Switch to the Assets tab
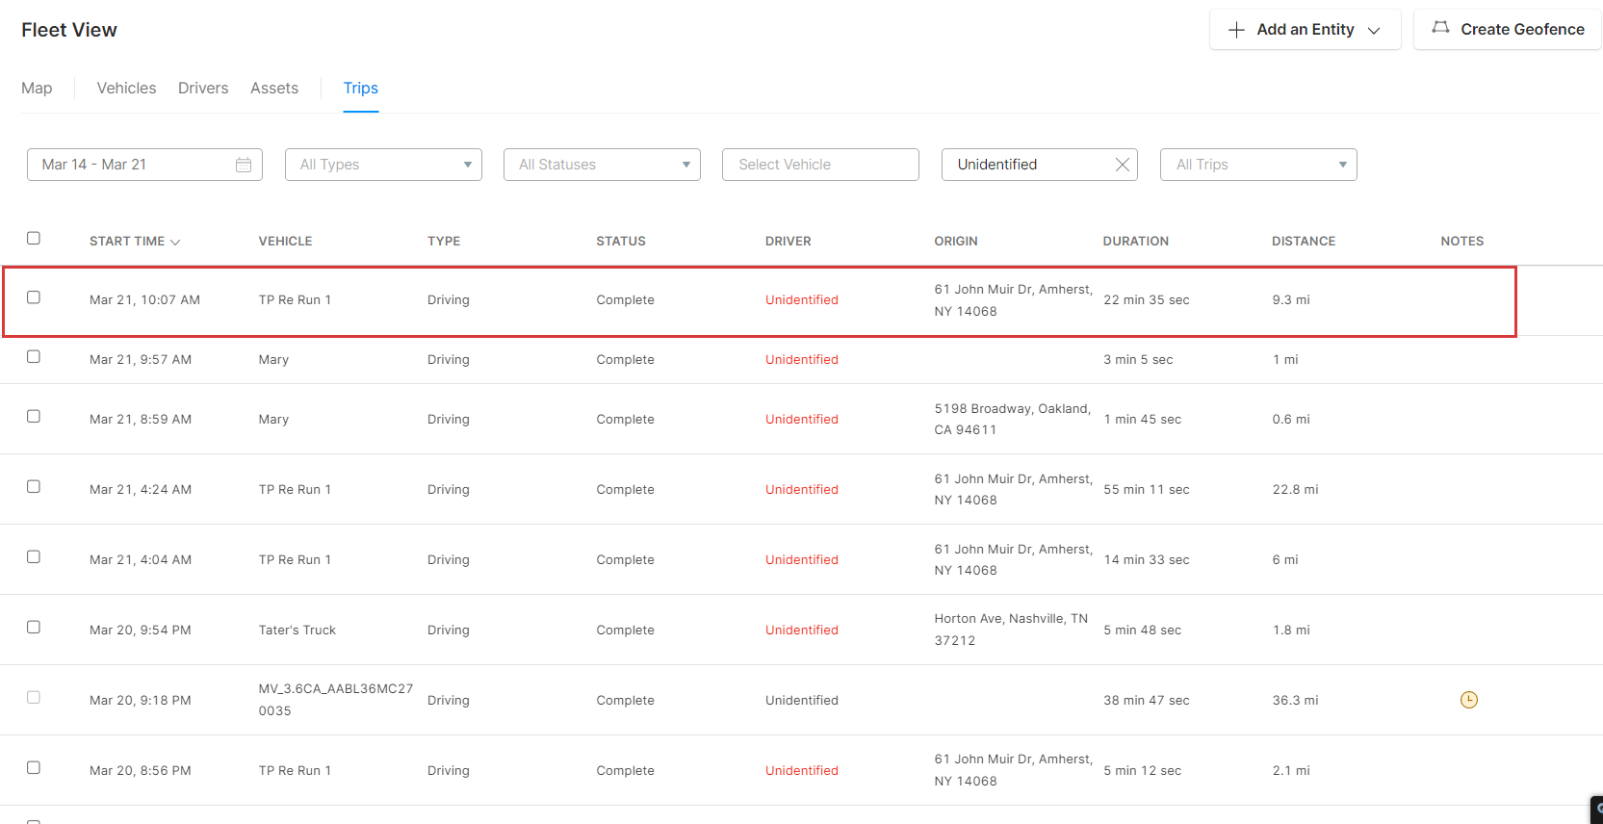 274,88
